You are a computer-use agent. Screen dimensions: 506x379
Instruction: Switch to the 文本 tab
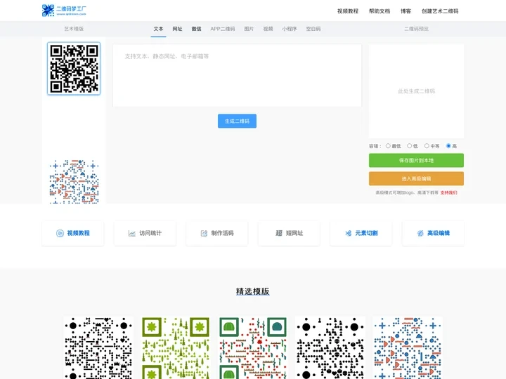click(158, 29)
